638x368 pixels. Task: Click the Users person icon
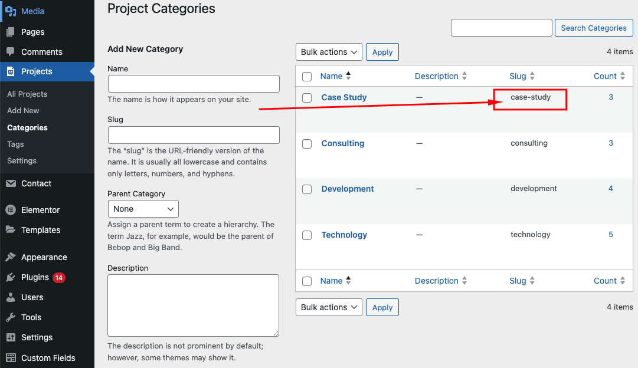pyautogui.click(x=11, y=297)
